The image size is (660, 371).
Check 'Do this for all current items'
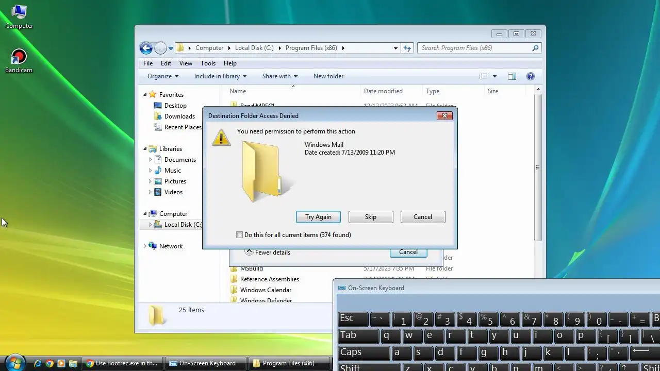coord(239,235)
